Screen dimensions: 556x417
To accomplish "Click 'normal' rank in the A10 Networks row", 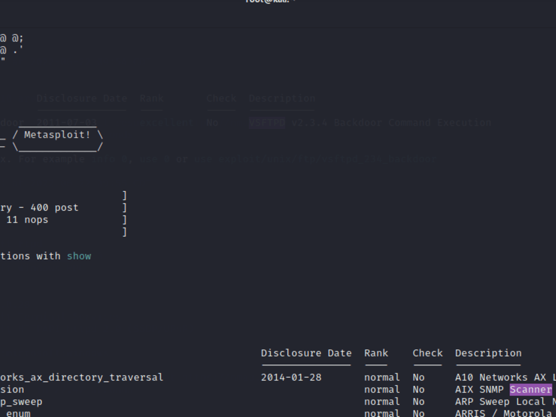I will [x=382, y=378].
